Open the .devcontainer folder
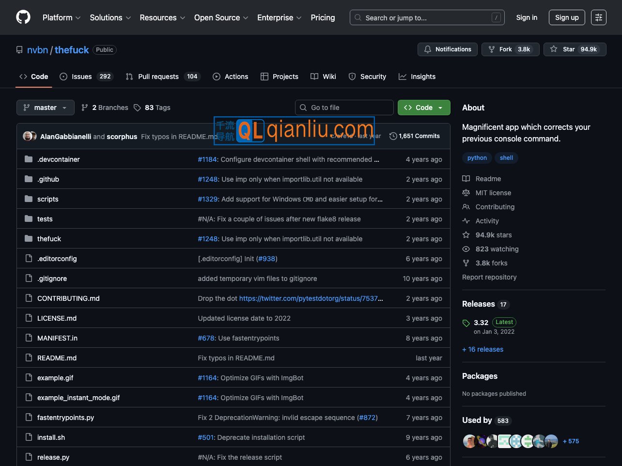The height and width of the screenshot is (466, 622). [59, 159]
